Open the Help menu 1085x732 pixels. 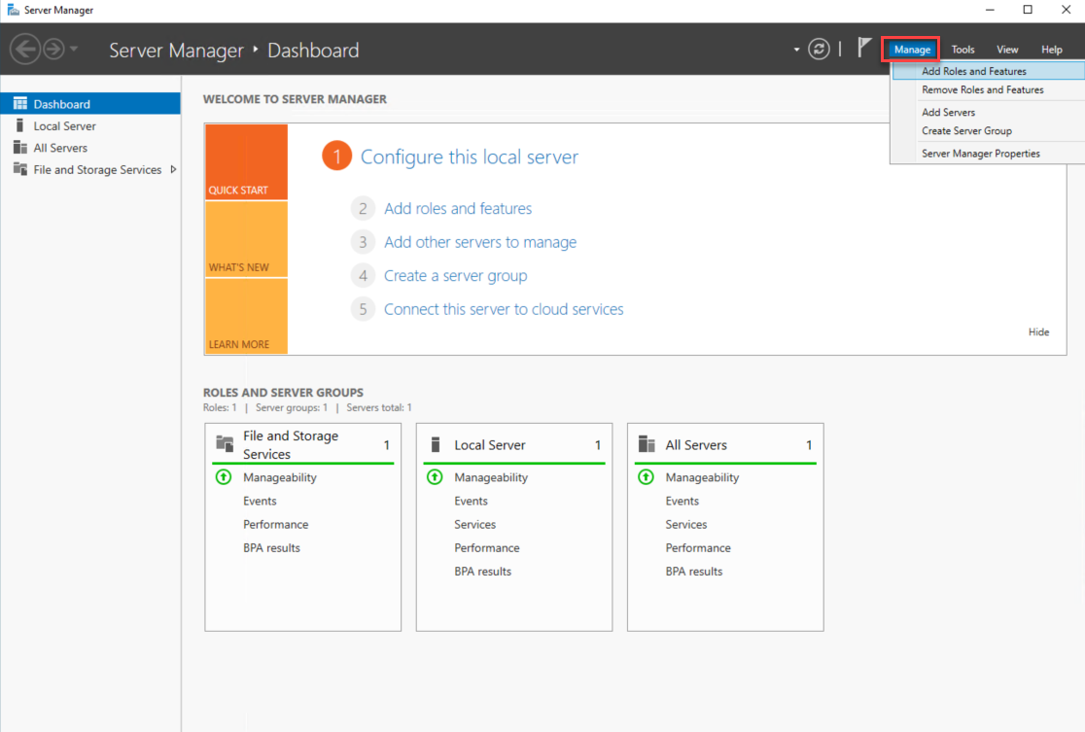(x=1051, y=50)
